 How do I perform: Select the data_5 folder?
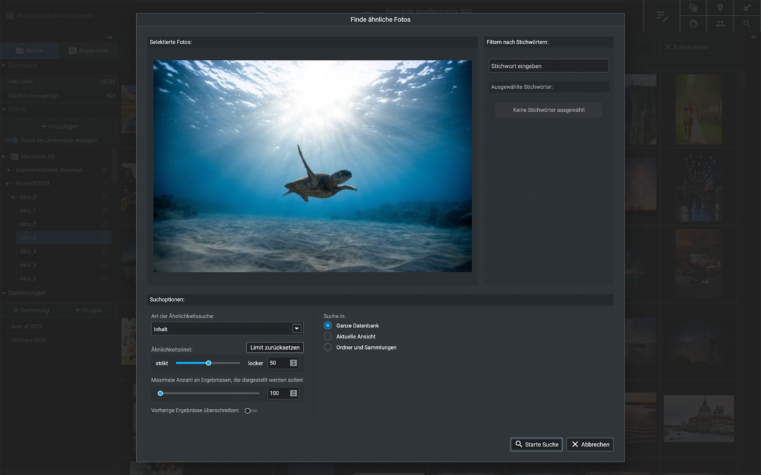(x=64, y=265)
